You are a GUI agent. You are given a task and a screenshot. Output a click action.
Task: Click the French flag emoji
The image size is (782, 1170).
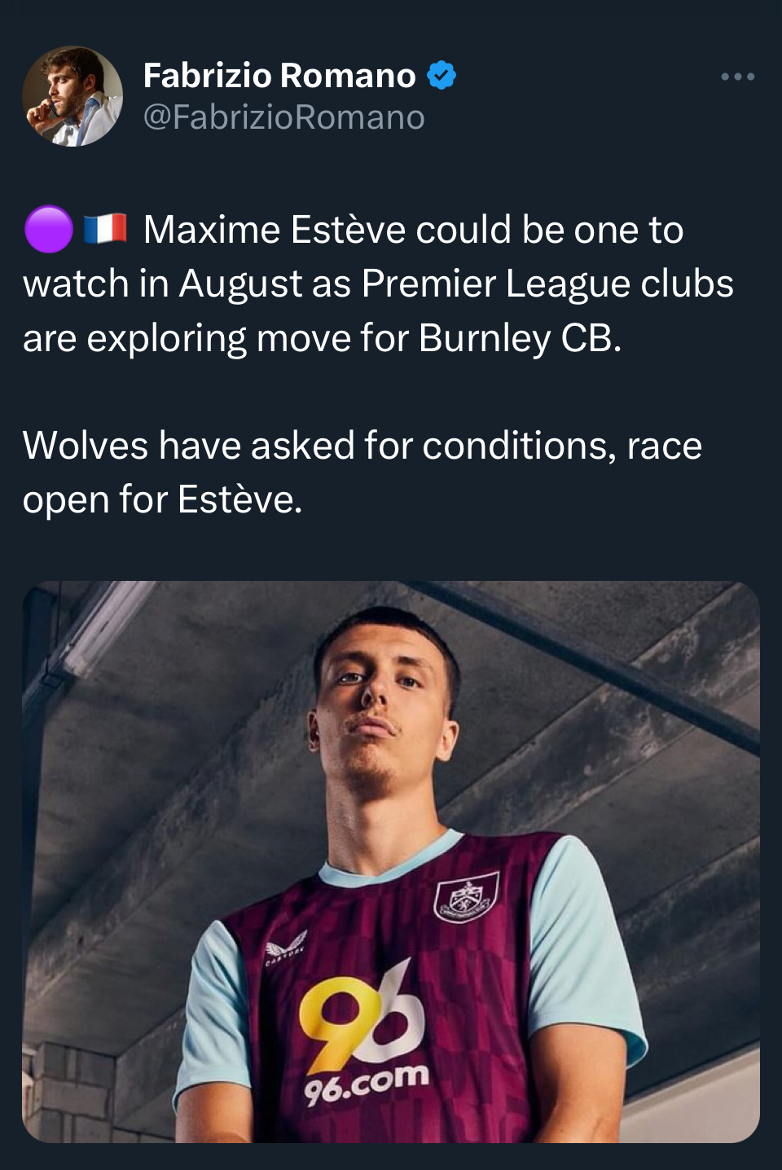pos(105,229)
